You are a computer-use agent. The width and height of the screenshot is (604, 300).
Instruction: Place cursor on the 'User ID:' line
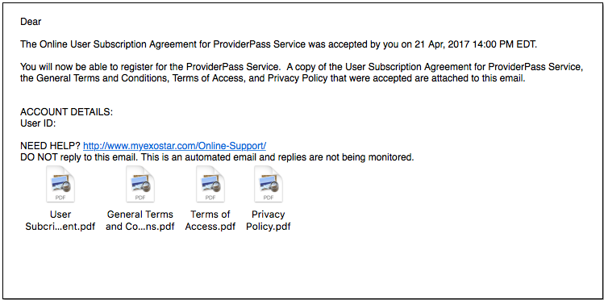(38, 123)
